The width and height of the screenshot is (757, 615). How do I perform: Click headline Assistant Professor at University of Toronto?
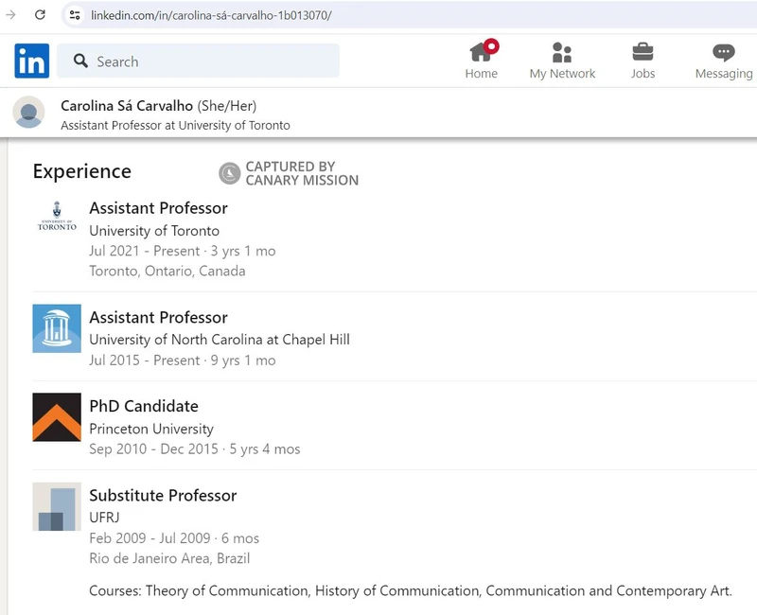[x=175, y=126]
